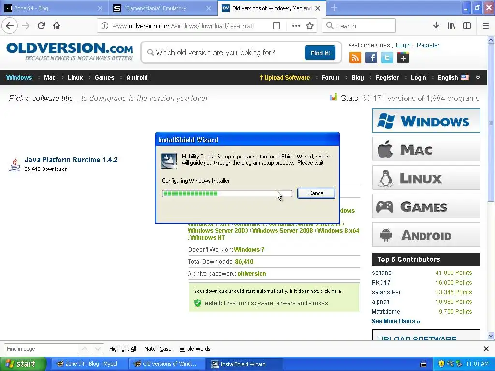Select the Old versions of Windows tab
The height and width of the screenshot is (371, 495).
[271, 8]
